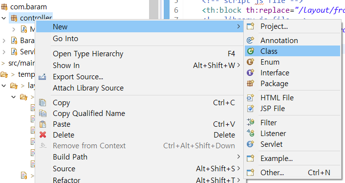The width and height of the screenshot is (345, 183).
Task: Collapse the controller package node
Action: tap(3, 18)
